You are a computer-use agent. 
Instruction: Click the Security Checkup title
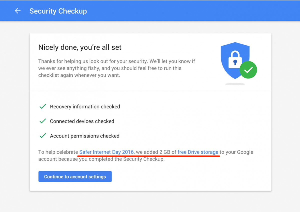click(58, 11)
